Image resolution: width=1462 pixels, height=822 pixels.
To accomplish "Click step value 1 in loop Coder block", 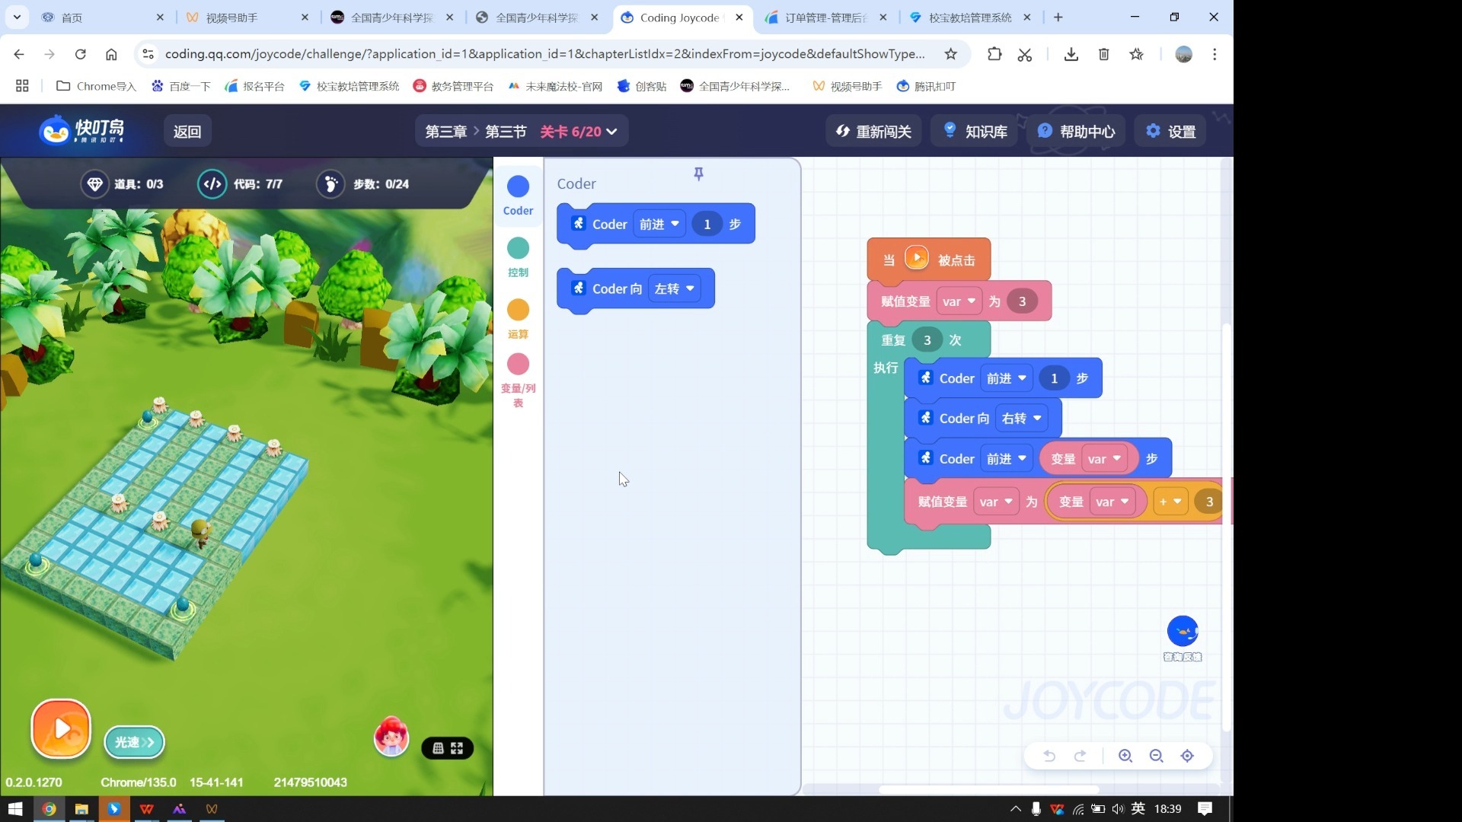I will tap(1055, 378).
